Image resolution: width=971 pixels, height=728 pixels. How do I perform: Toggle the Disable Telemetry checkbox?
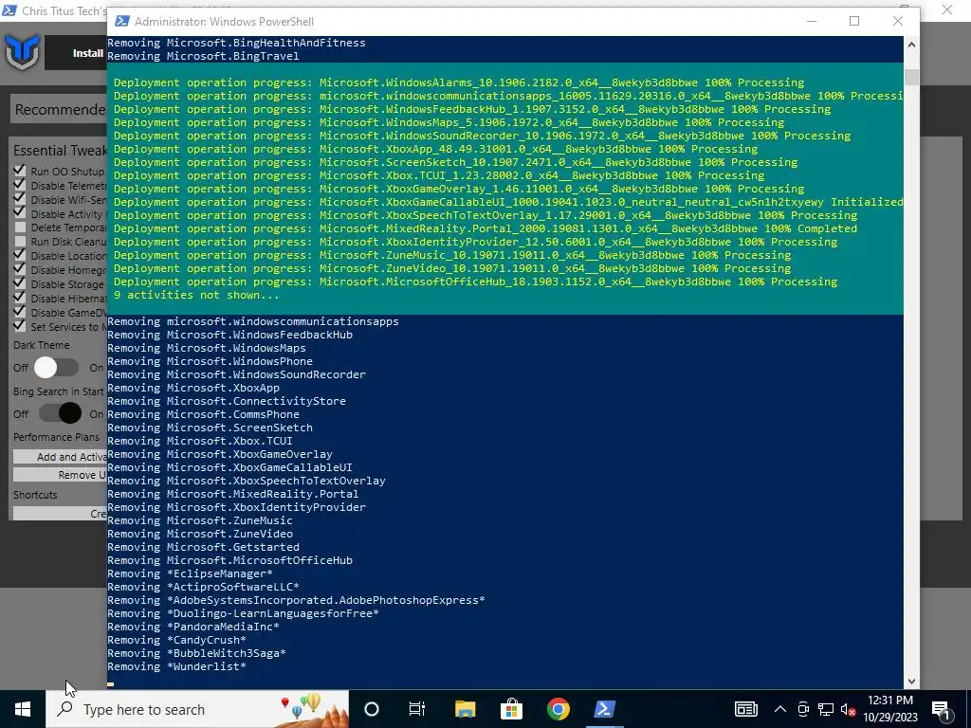(20, 185)
